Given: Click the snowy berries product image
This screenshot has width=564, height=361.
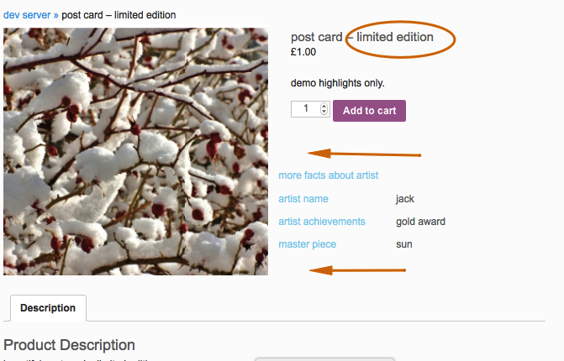Looking at the screenshot, I should (x=135, y=151).
